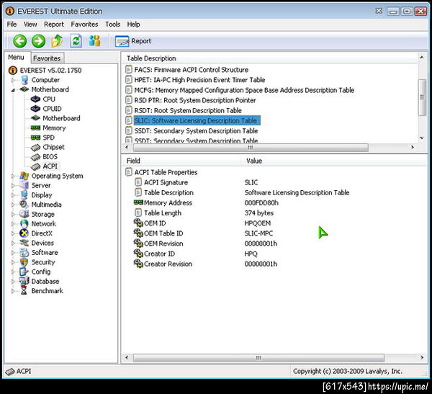432x394 pixels.
Task: Expand the Multimedia tree node
Action: [13, 205]
